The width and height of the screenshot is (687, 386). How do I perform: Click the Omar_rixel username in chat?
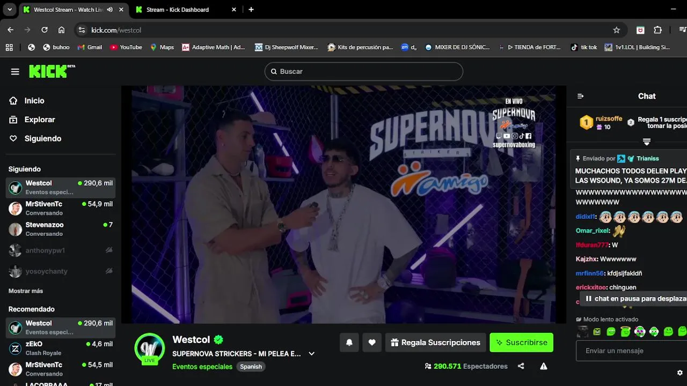(593, 231)
